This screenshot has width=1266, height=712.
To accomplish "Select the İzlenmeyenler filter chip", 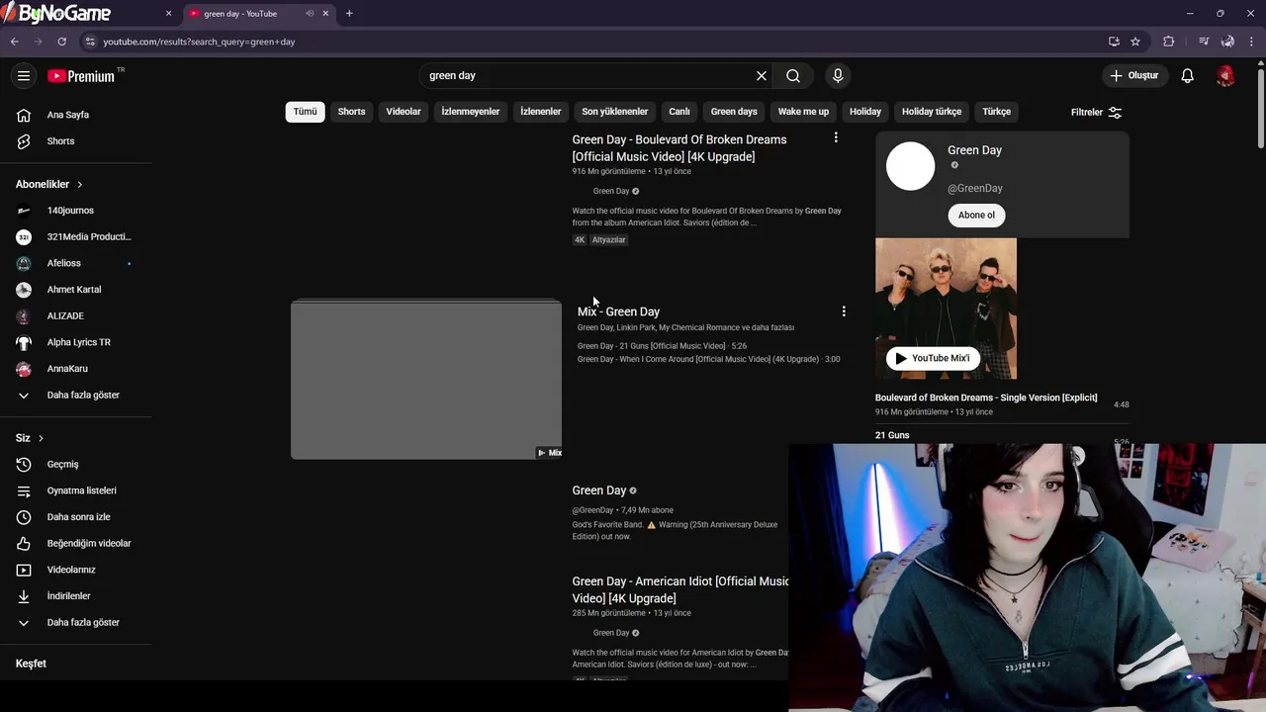I will coord(471,112).
